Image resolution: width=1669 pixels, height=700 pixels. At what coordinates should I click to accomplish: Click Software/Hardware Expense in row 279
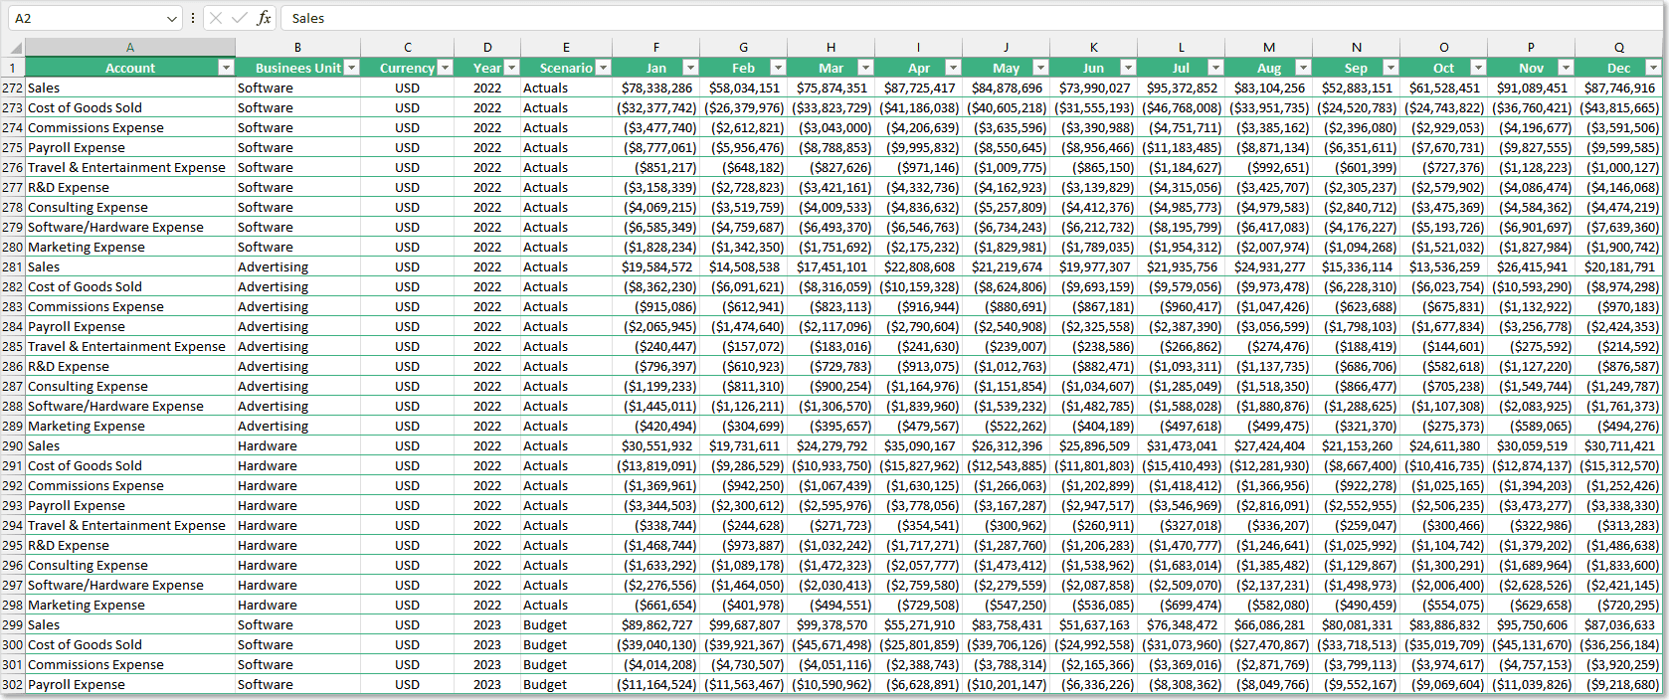[x=130, y=227]
